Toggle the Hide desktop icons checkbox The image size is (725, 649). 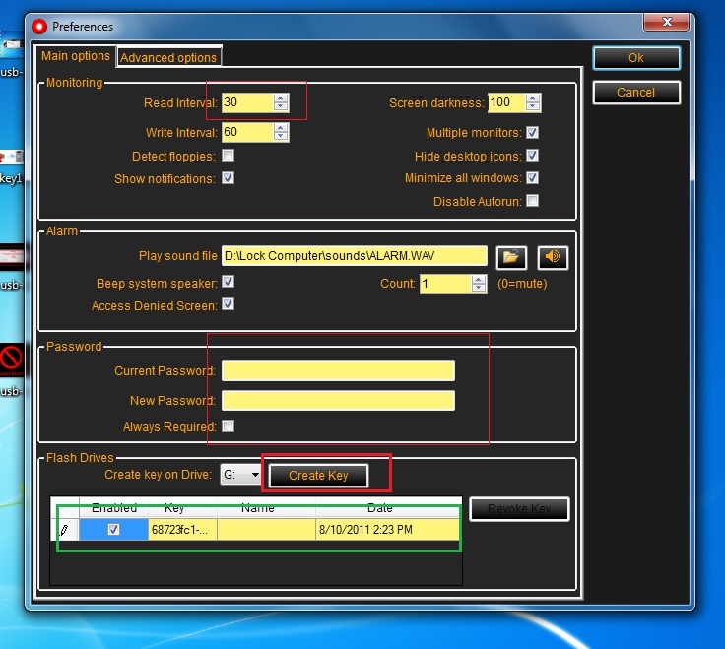click(533, 156)
